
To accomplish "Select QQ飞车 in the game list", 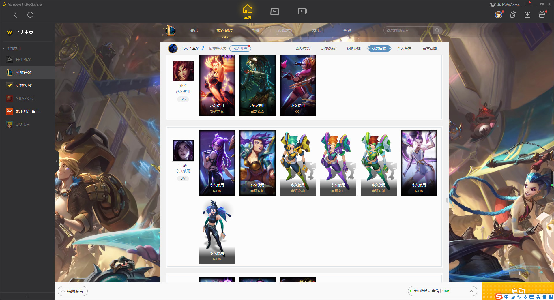I will [27, 124].
